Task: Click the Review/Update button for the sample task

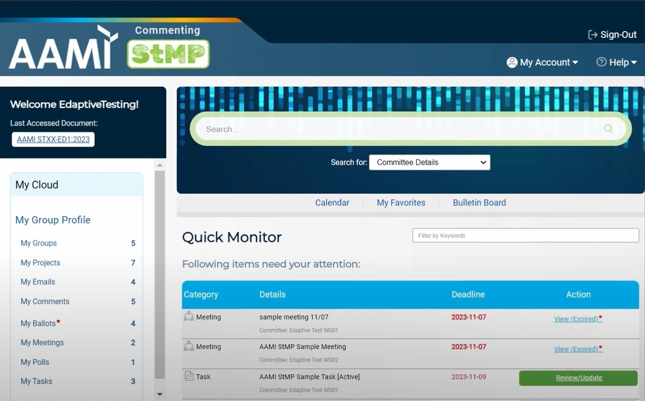Action: (578, 378)
